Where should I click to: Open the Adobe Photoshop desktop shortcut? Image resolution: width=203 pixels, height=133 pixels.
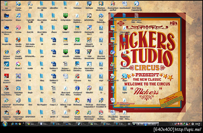[x=77, y=54]
